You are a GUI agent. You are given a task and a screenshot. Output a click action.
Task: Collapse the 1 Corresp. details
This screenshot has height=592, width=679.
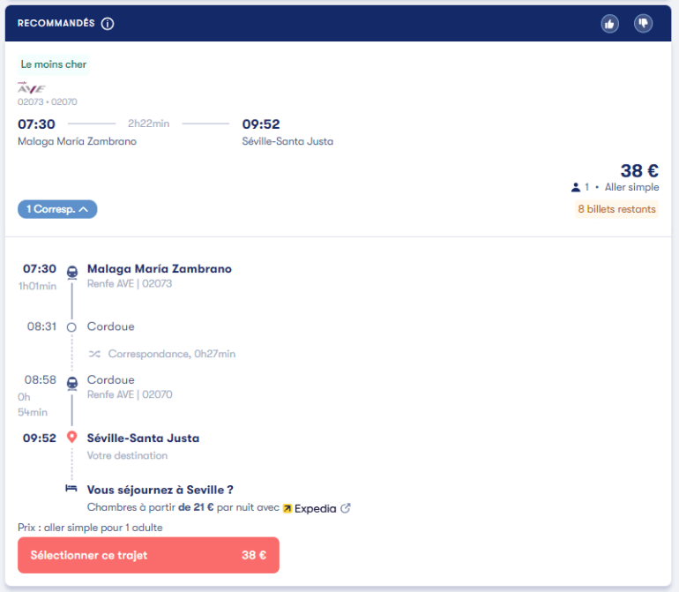pyautogui.click(x=57, y=209)
